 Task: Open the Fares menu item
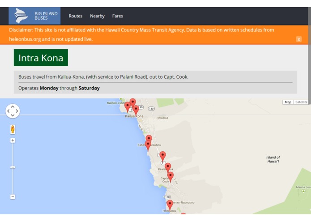tap(118, 16)
